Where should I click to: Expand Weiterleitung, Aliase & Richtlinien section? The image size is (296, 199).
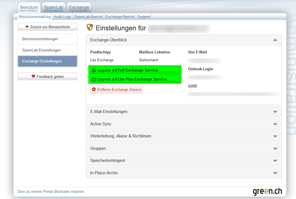pos(275,136)
